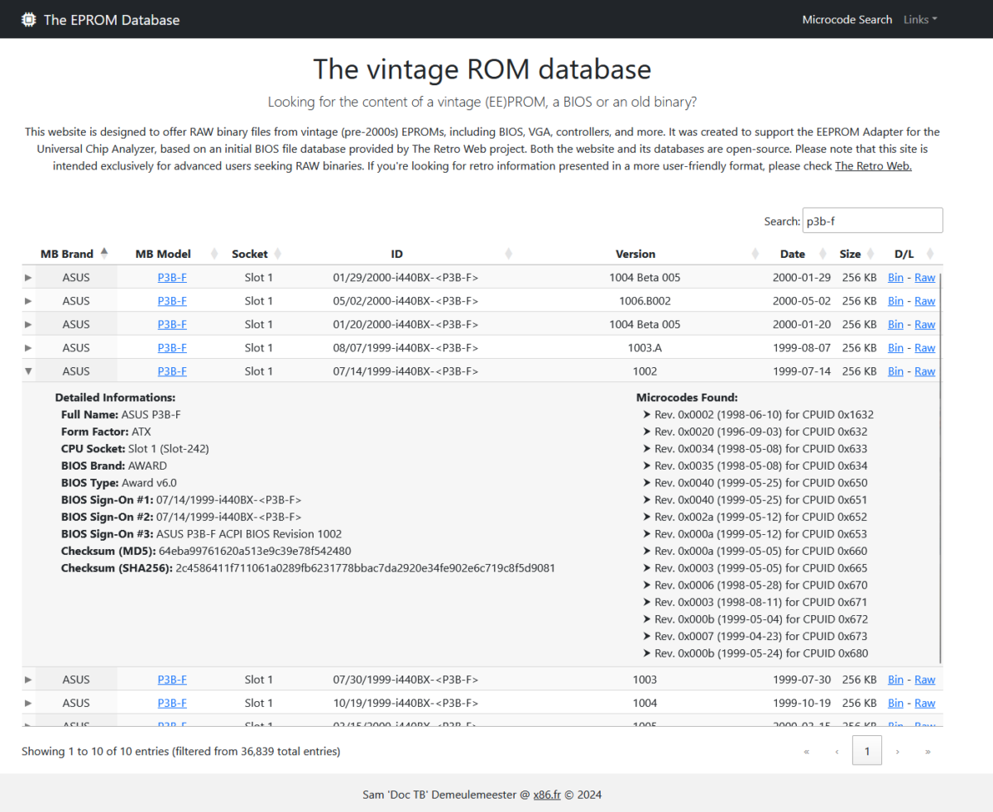Click the chip logo in the header
The width and height of the screenshot is (993, 812).
[28, 19]
